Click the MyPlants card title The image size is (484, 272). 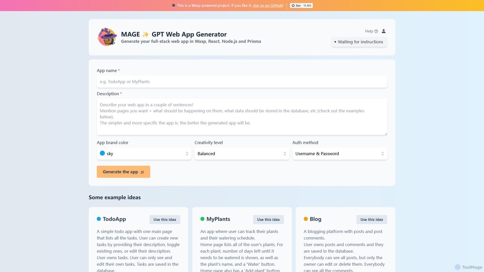[x=218, y=219]
